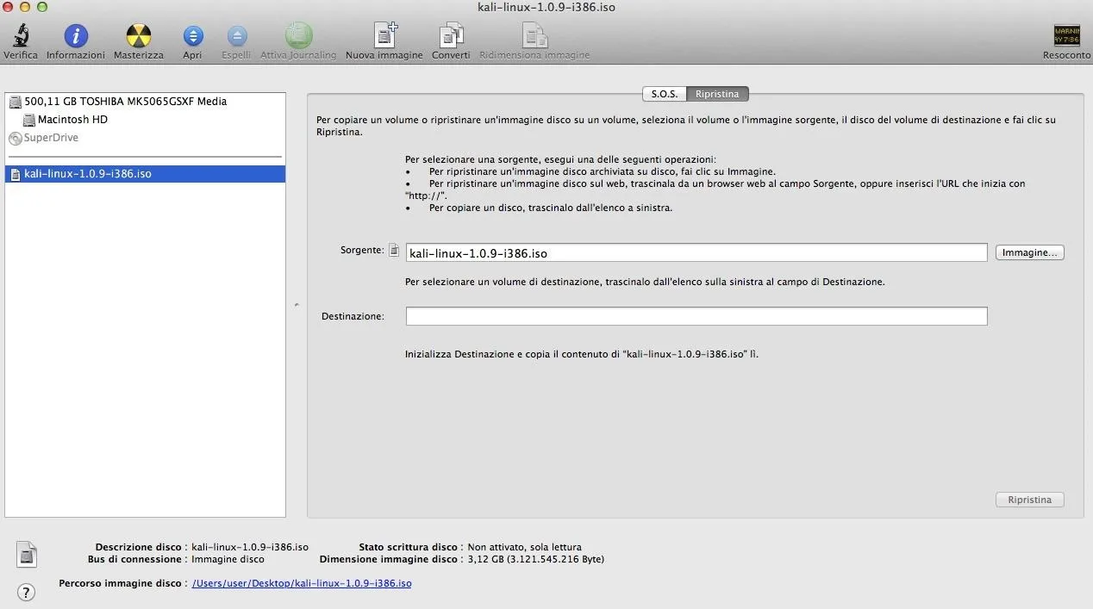
Task: Click the Apri toolbar icon
Action: [192, 35]
